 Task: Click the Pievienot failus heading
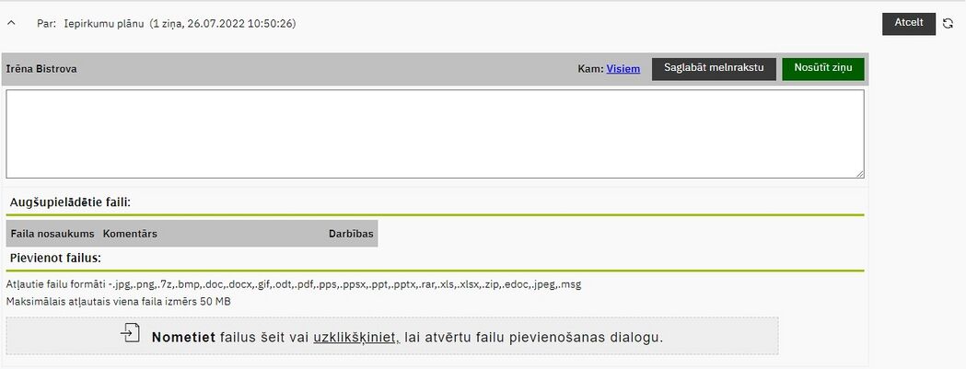55,258
